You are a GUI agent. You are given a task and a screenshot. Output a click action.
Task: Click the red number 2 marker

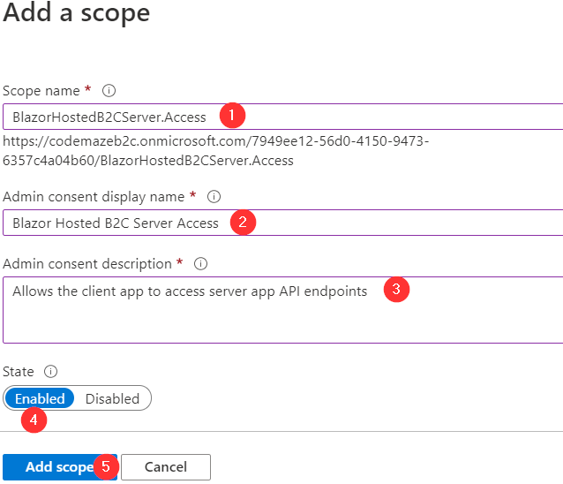pos(243,223)
